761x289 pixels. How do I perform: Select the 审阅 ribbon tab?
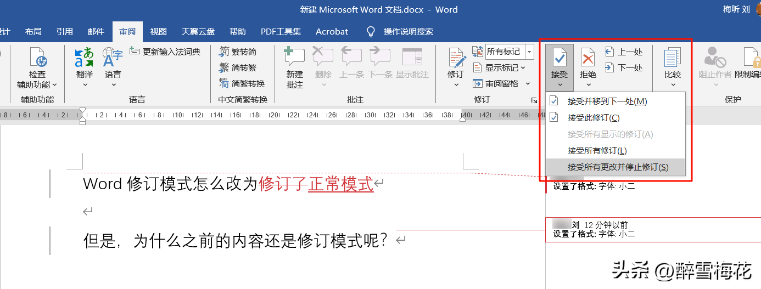point(127,32)
